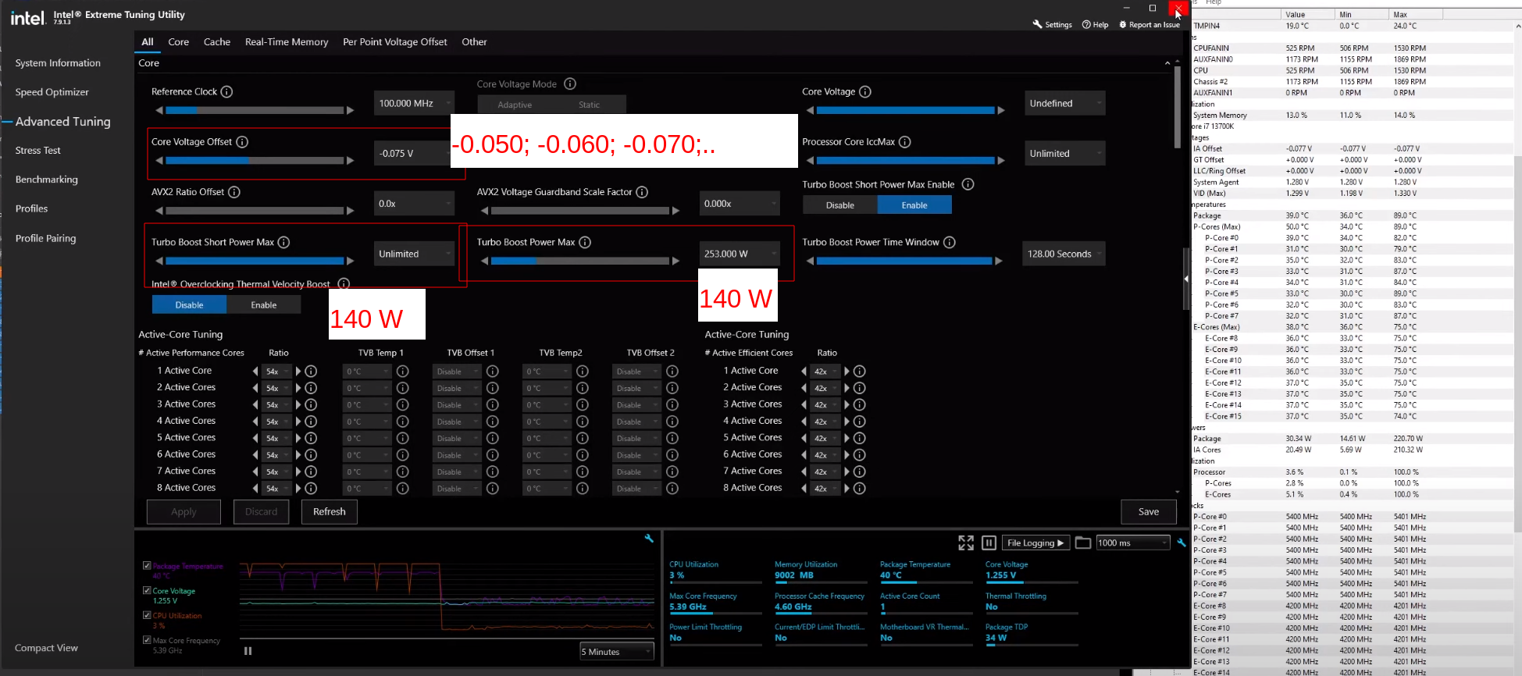
Task: Click info icon right of Core Voltage label
Action: click(x=865, y=92)
